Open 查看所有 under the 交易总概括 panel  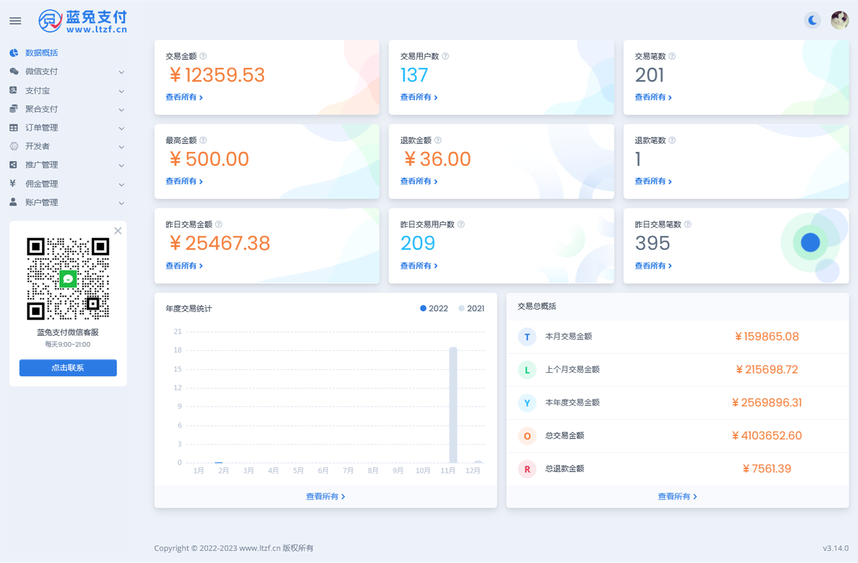pyautogui.click(x=677, y=496)
